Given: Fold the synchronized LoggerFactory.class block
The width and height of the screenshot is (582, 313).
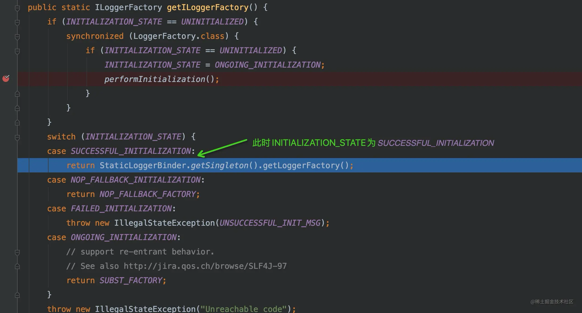Looking at the screenshot, I should (17, 37).
